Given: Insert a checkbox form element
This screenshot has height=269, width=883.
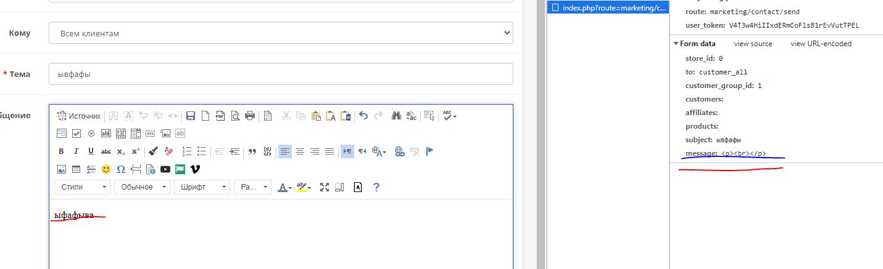Looking at the screenshot, I should click(x=77, y=134).
